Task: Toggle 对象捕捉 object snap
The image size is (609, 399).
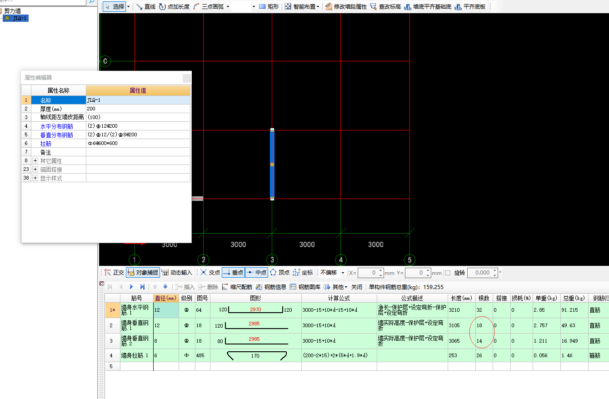Action: (x=143, y=273)
